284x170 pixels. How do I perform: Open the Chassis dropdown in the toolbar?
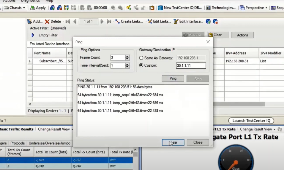point(14,8)
